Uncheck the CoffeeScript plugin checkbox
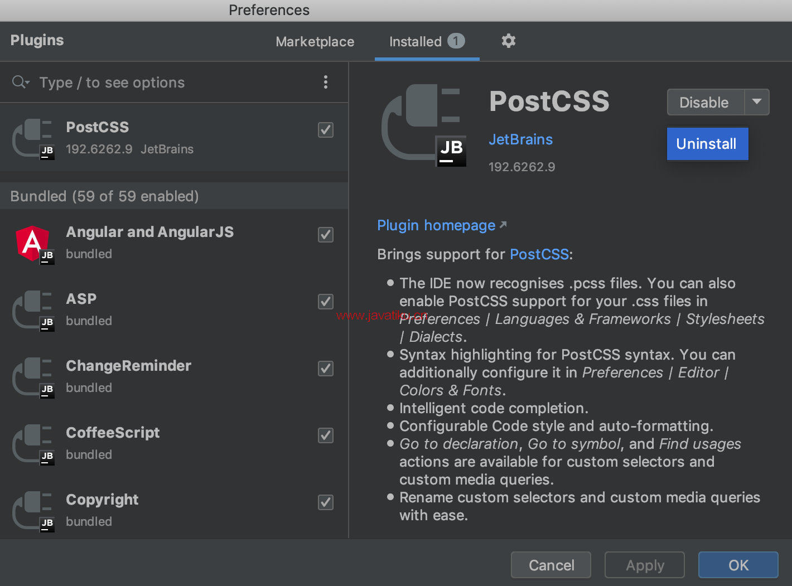 [326, 435]
